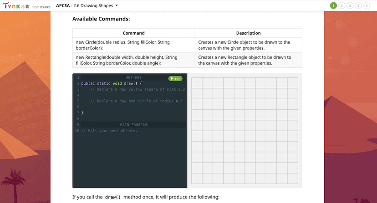Jump to lesson step 2
The height and width of the screenshot is (203, 377).
tap(341, 5)
